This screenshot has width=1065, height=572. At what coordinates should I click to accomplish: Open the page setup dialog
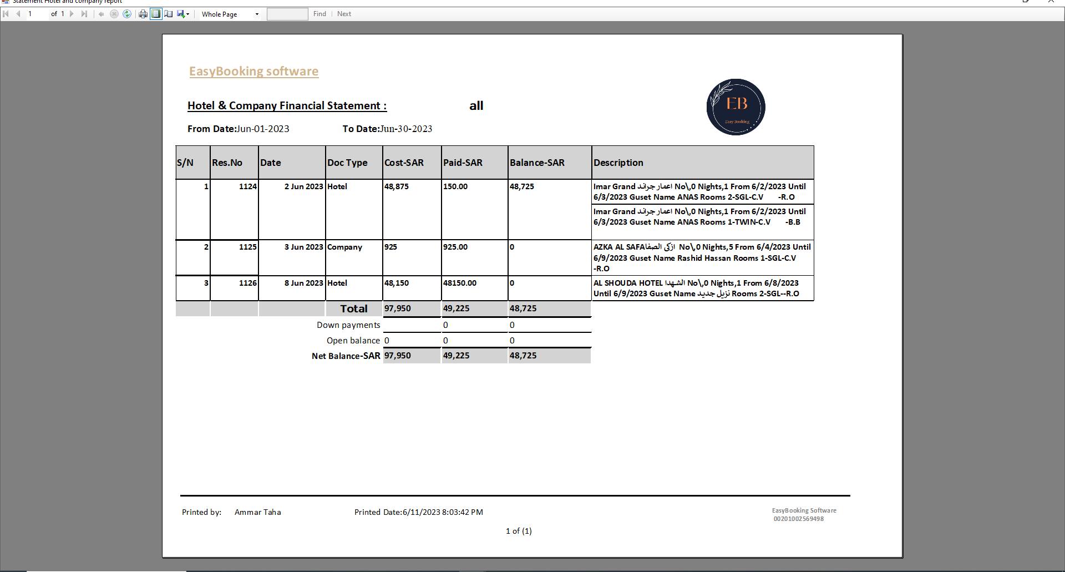point(169,14)
